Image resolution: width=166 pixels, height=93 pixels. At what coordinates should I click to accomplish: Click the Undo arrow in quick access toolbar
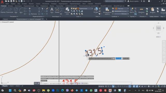(24, 1)
